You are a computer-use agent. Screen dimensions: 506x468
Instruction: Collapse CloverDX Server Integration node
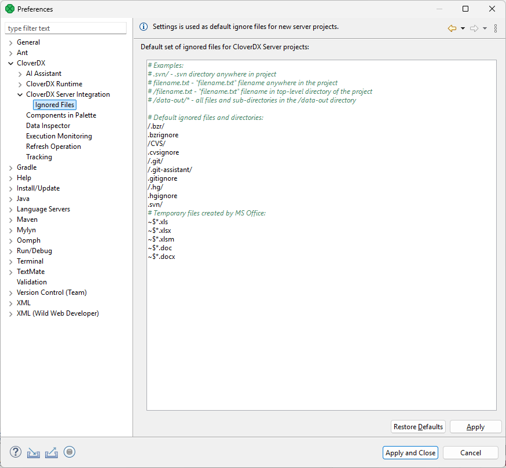[20, 94]
